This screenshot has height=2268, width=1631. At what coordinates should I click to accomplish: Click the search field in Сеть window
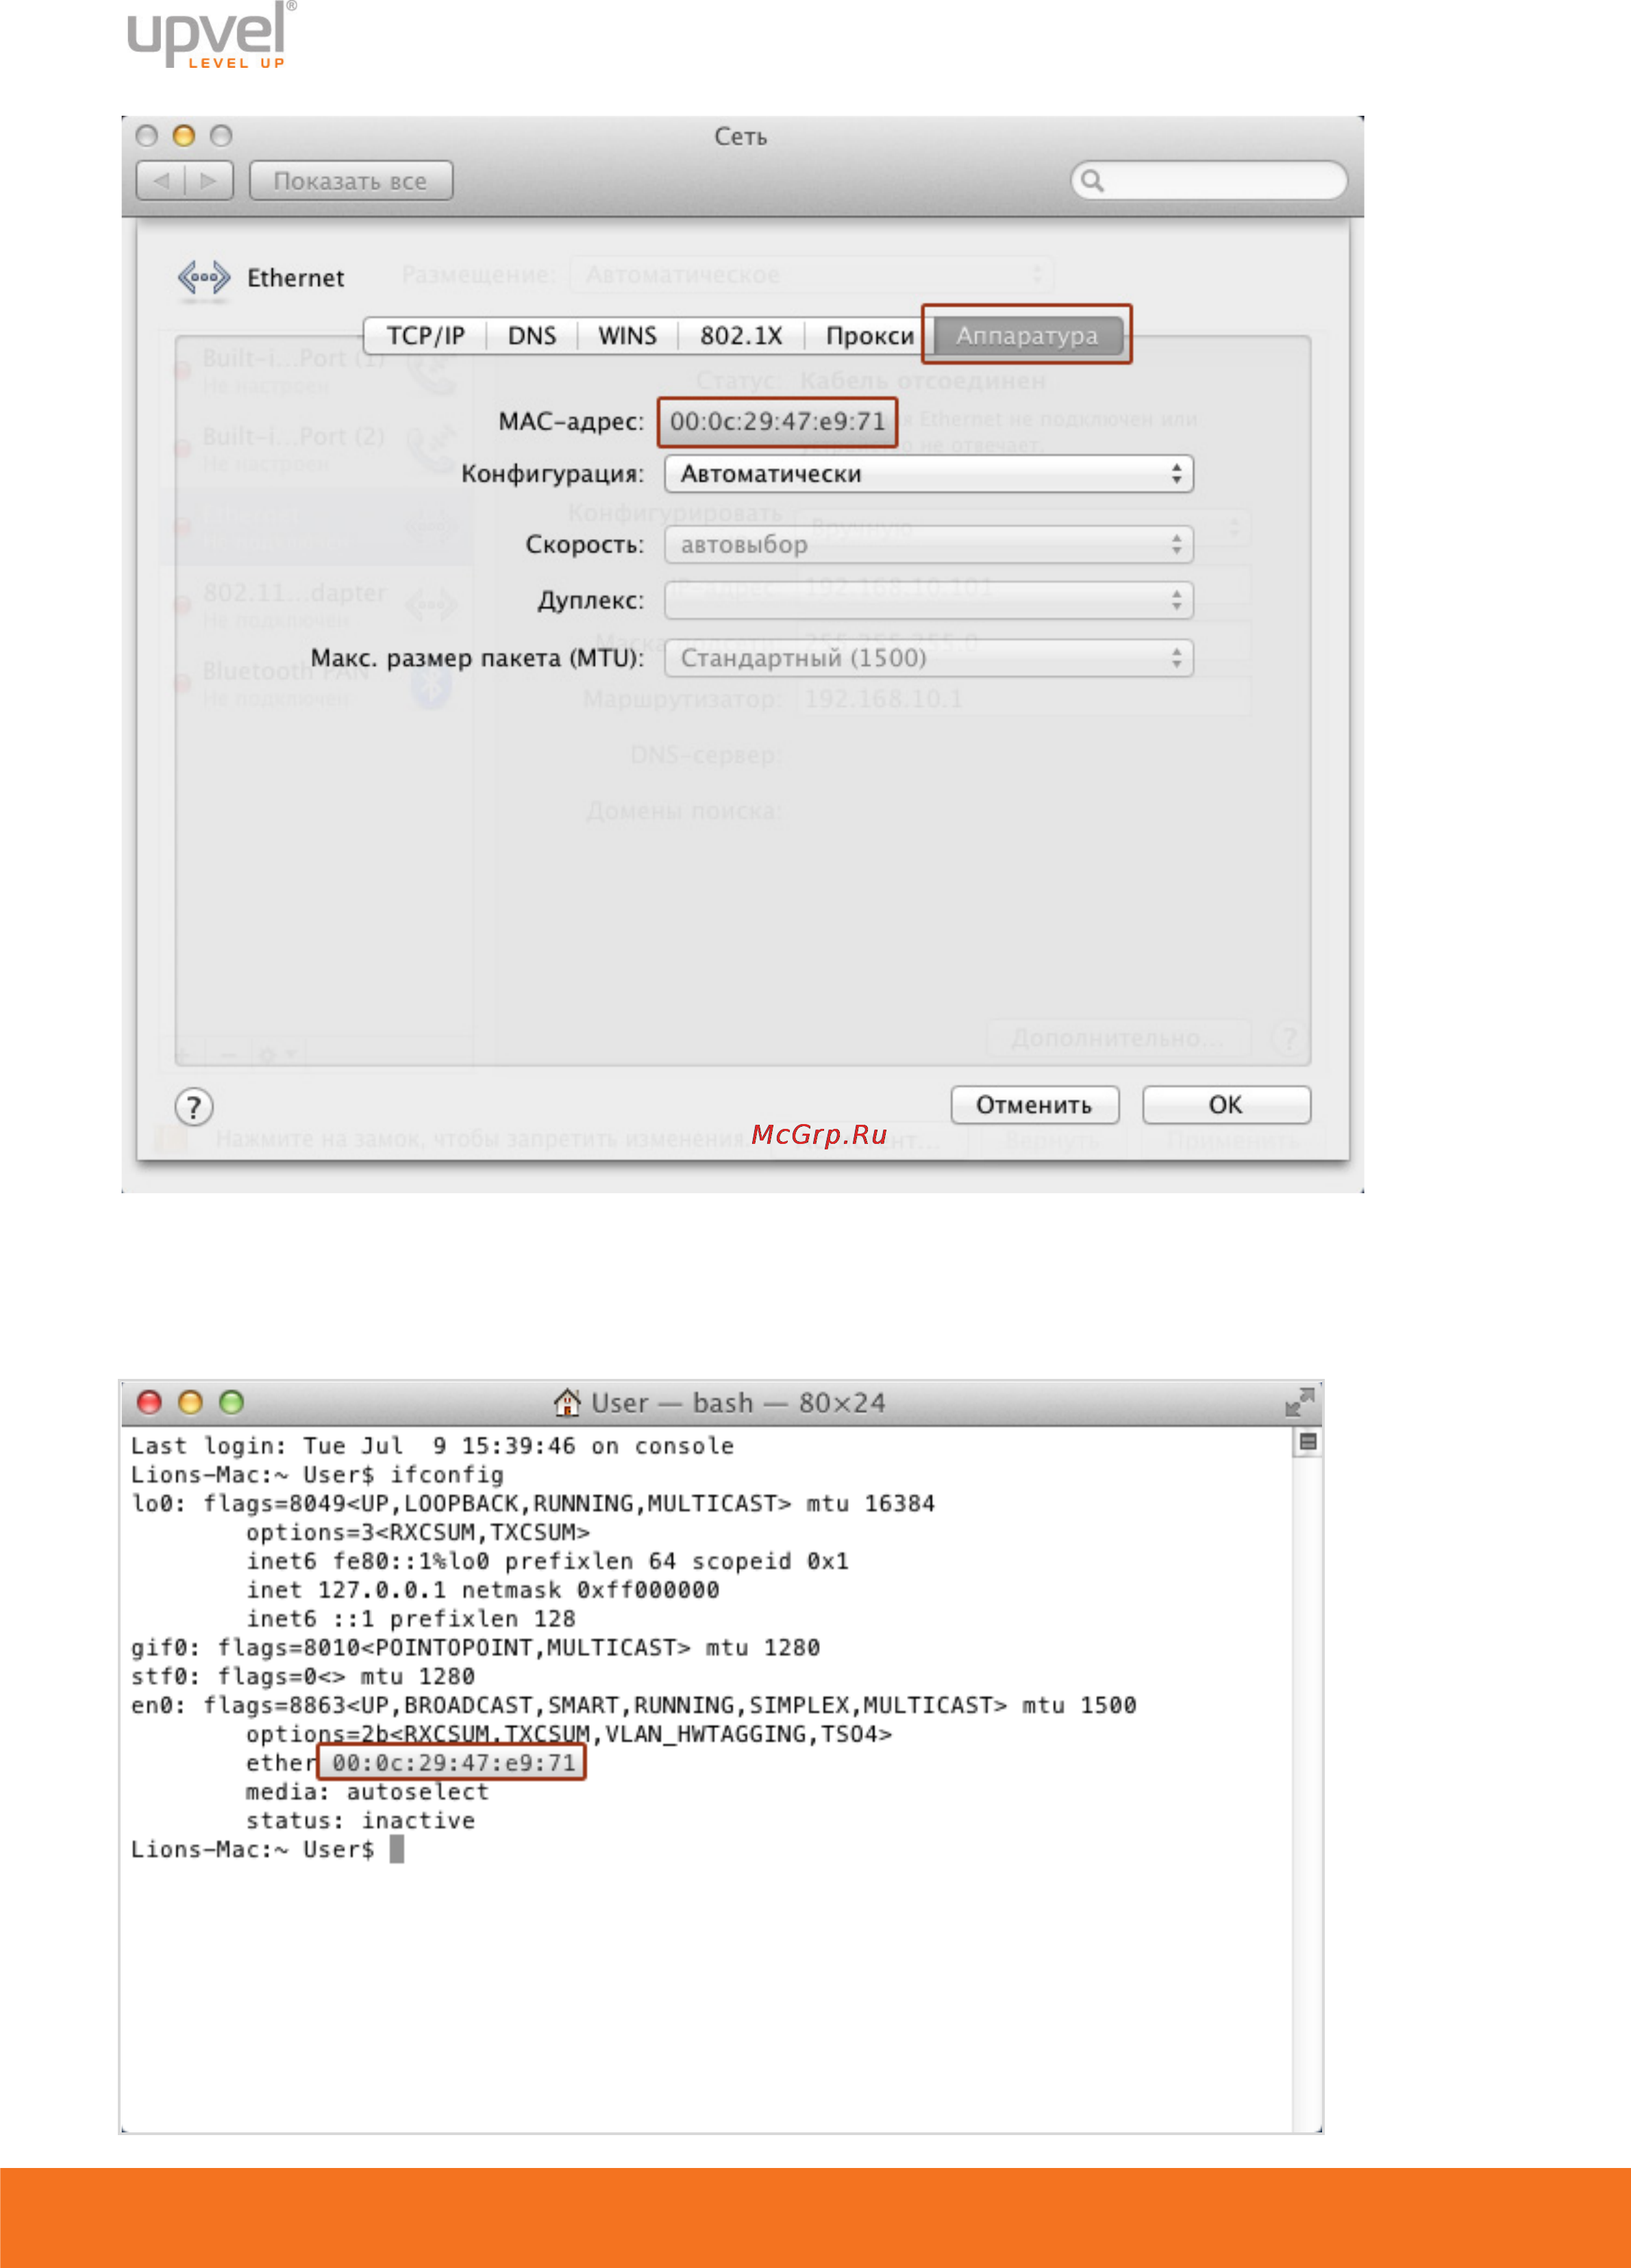click(1209, 181)
